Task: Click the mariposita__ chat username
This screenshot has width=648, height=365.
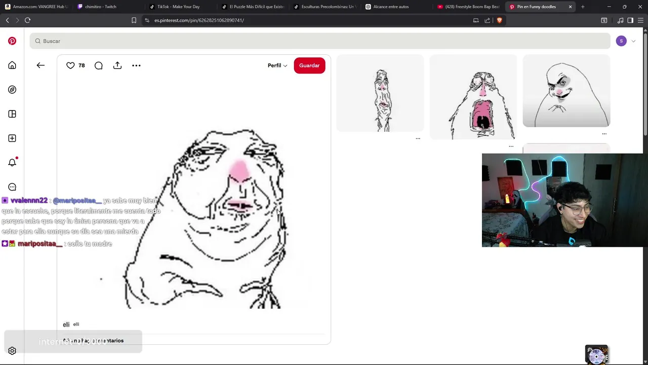Action: (x=40, y=244)
